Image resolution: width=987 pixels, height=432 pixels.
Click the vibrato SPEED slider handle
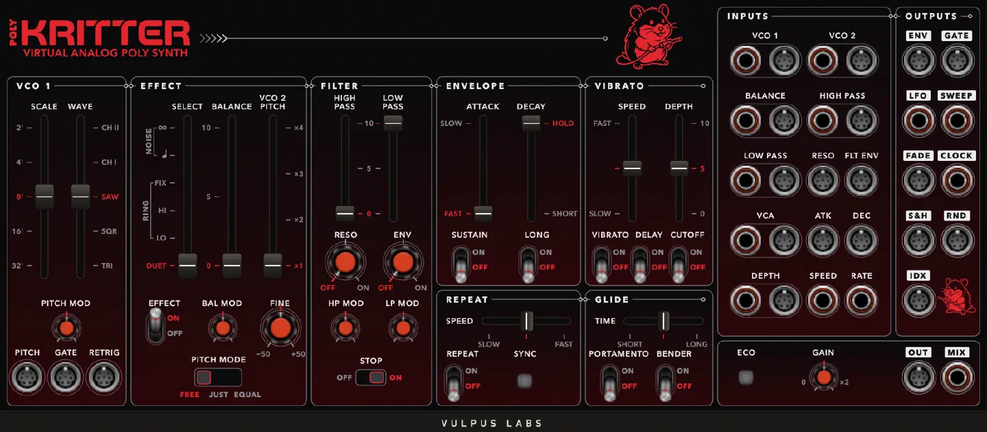click(632, 168)
